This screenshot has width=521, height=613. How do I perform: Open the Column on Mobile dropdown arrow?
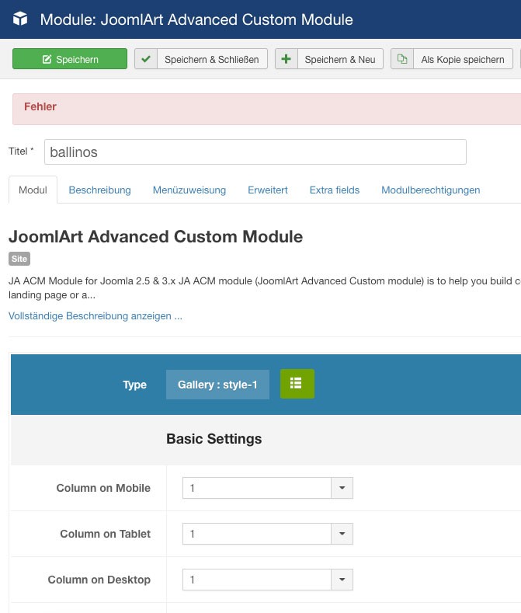tap(342, 488)
